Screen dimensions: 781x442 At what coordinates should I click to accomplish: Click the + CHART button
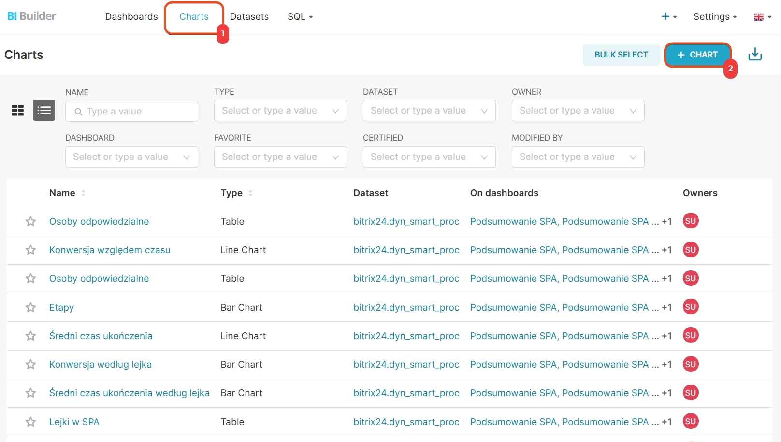point(697,55)
